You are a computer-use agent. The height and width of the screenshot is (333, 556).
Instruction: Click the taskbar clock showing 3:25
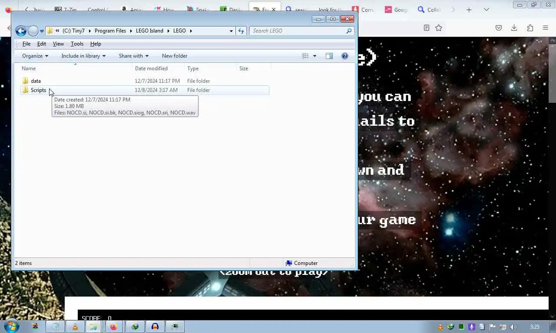tap(535, 327)
